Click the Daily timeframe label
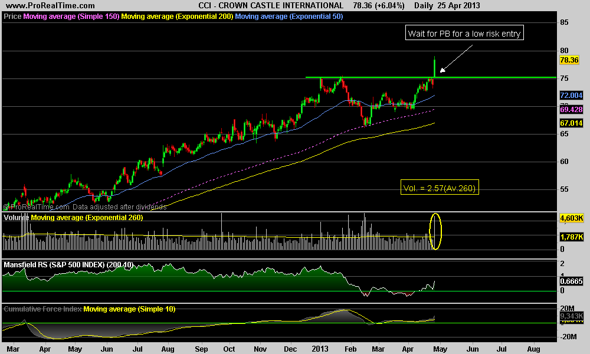 tap(424, 6)
